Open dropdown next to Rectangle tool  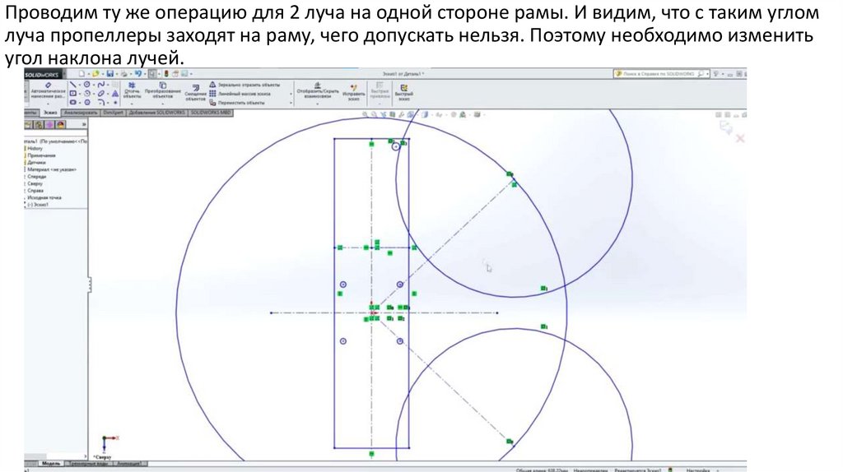(x=80, y=94)
